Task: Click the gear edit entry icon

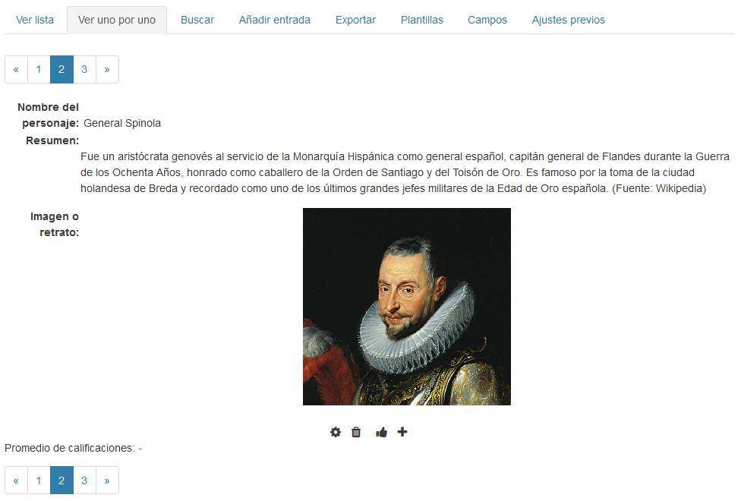Action: (x=336, y=432)
